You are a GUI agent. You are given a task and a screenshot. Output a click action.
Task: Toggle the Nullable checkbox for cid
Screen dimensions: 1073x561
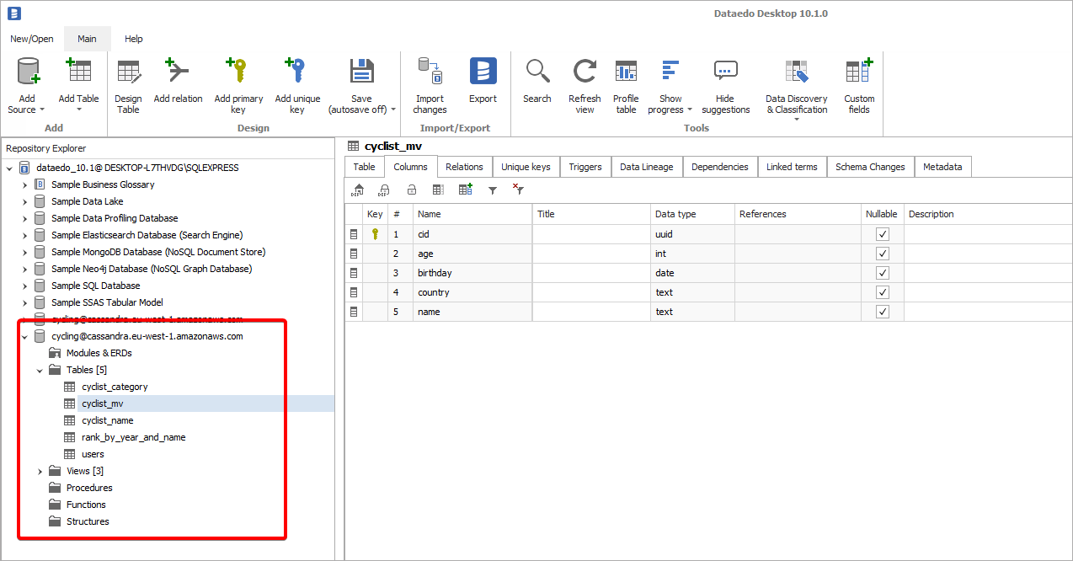pos(882,234)
